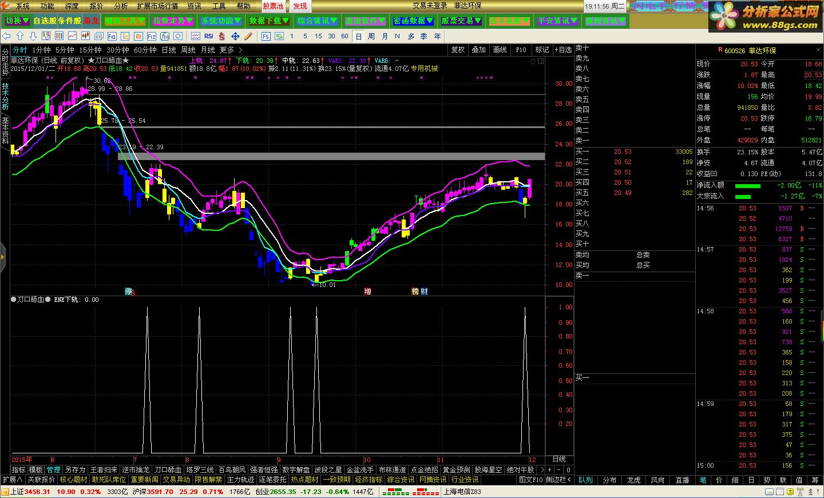The height and width of the screenshot is (498, 824).
Task: Click the red dollar sign icon
Action: [x=222, y=36]
